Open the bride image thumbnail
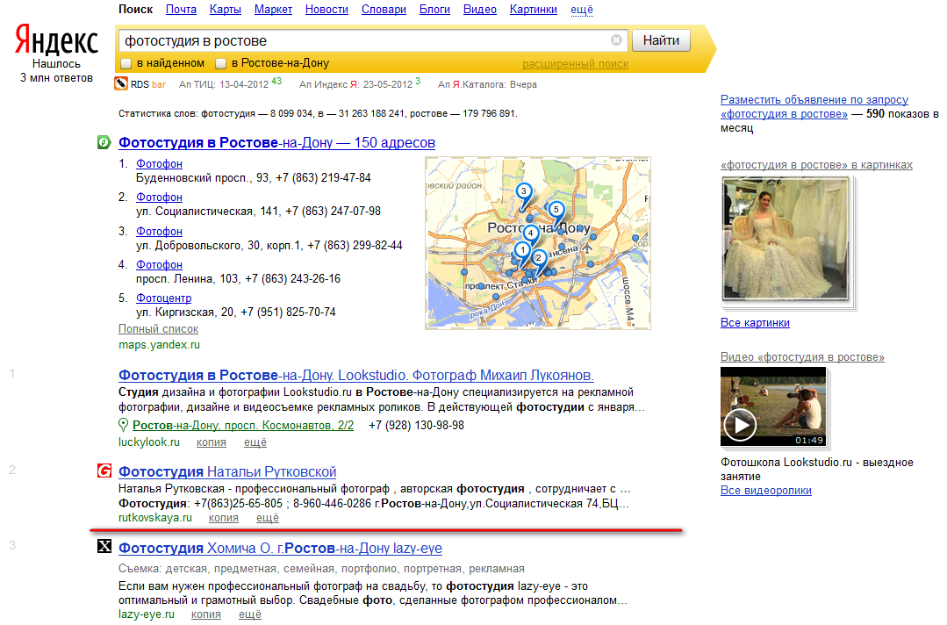The image size is (947, 625). click(x=786, y=239)
